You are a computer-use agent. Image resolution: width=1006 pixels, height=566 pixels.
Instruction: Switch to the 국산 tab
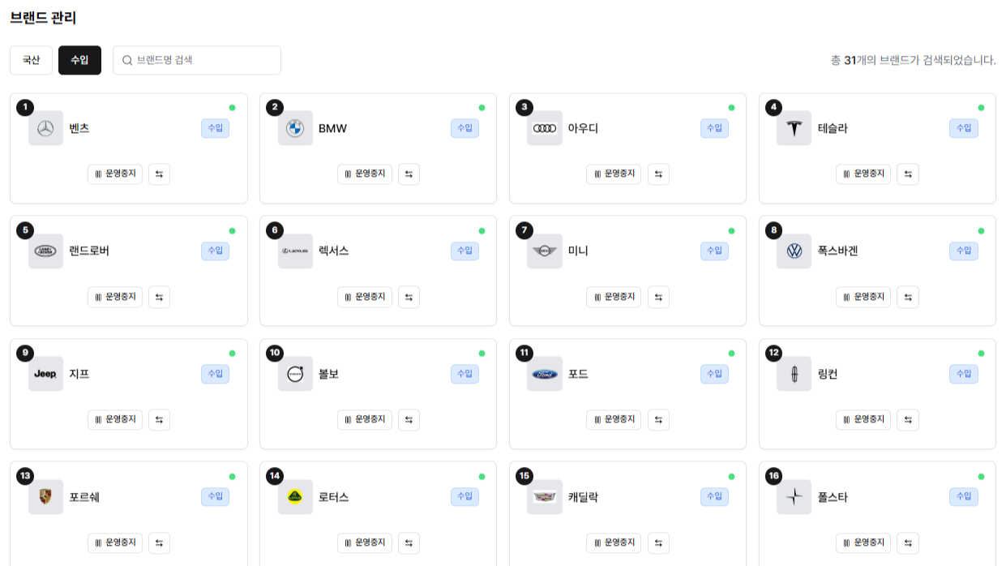point(31,60)
